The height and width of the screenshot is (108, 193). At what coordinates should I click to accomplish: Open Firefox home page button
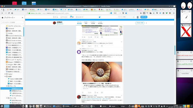pyautogui.click(x=12, y=13)
